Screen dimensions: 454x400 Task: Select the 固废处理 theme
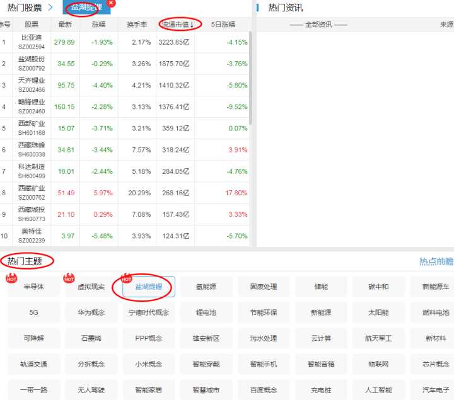[264, 287]
